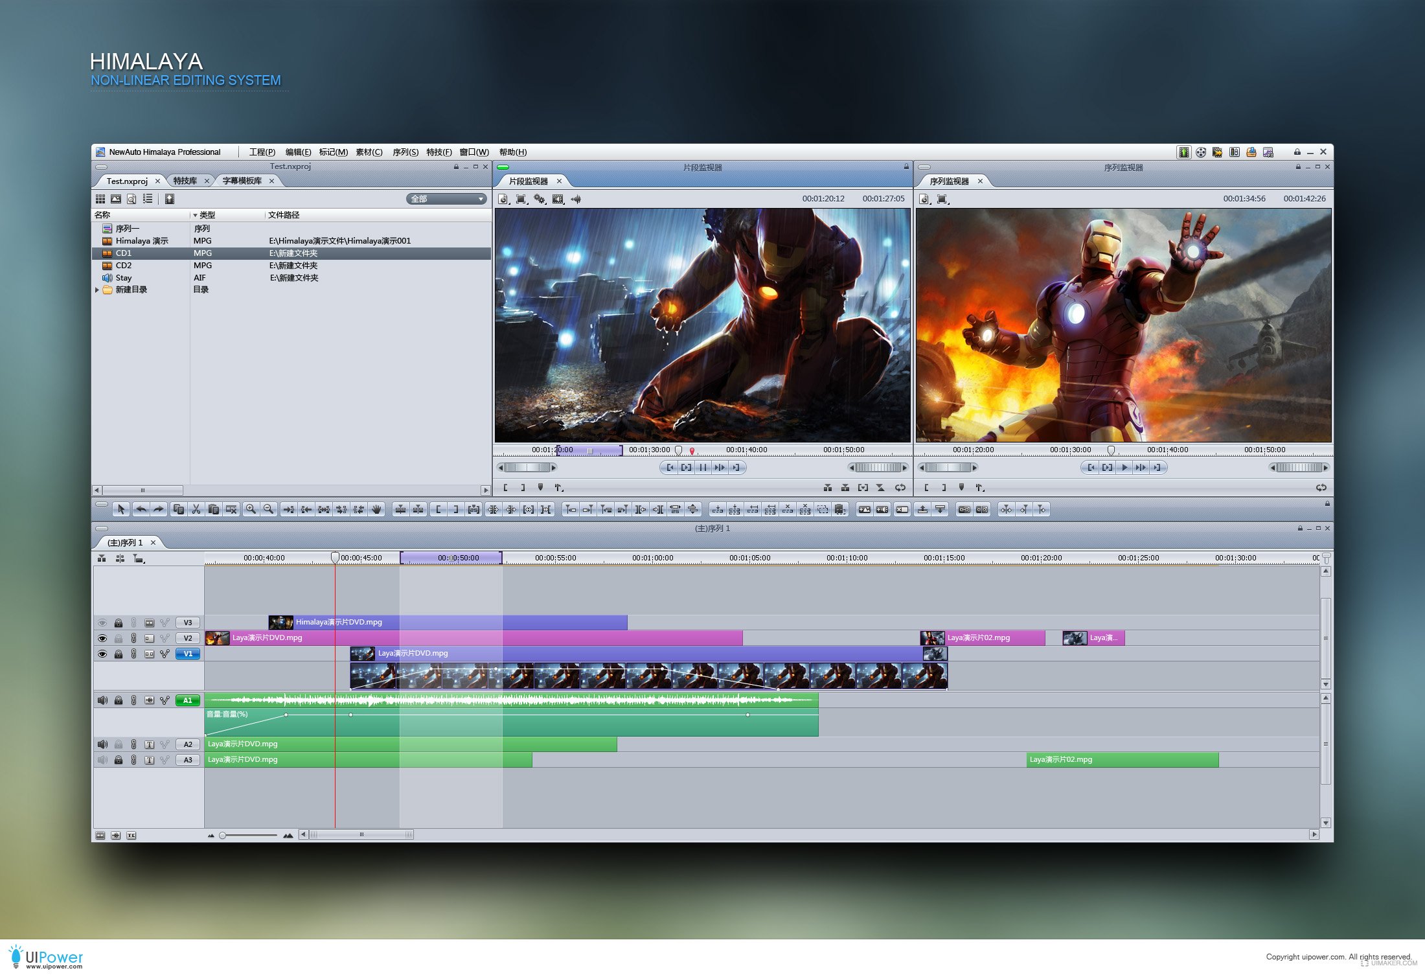Click the undo arrow icon
This screenshot has width=1425, height=975.
(141, 509)
